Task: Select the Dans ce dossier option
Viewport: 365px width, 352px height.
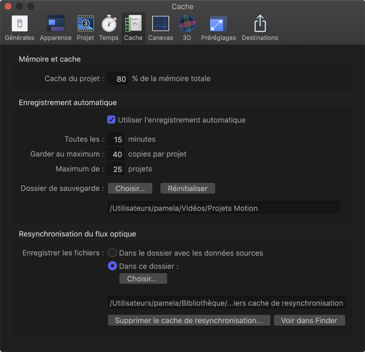Action: 111,266
